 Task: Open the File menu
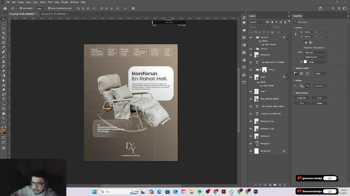click(8, 2)
